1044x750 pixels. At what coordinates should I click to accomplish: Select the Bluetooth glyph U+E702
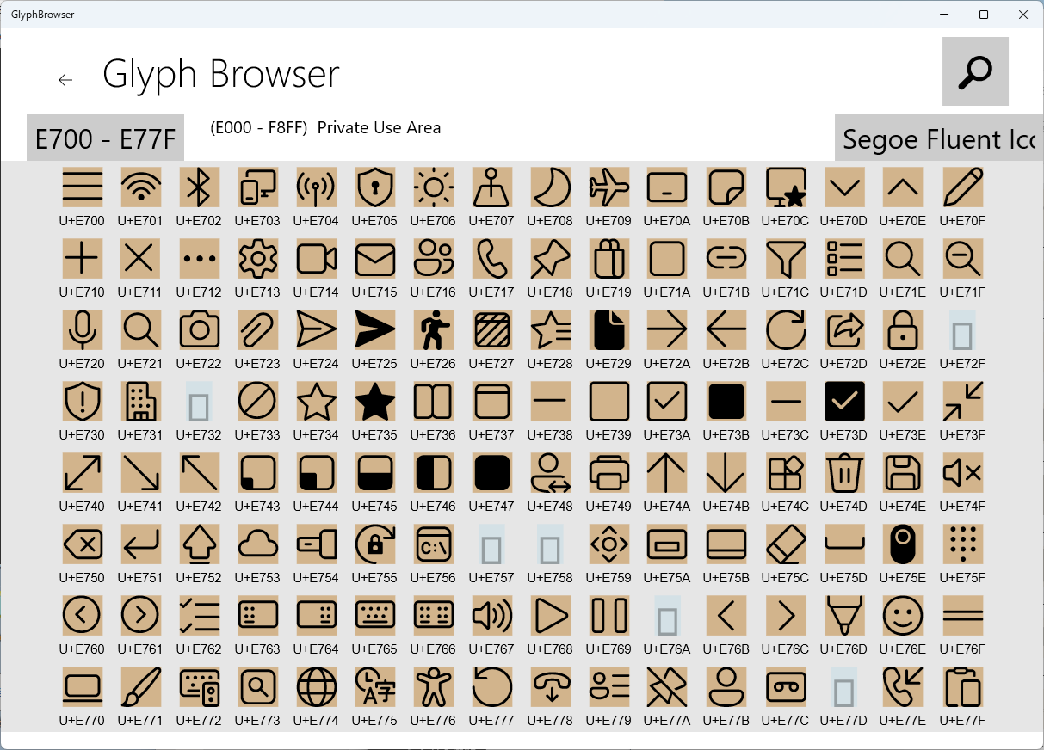(200, 187)
